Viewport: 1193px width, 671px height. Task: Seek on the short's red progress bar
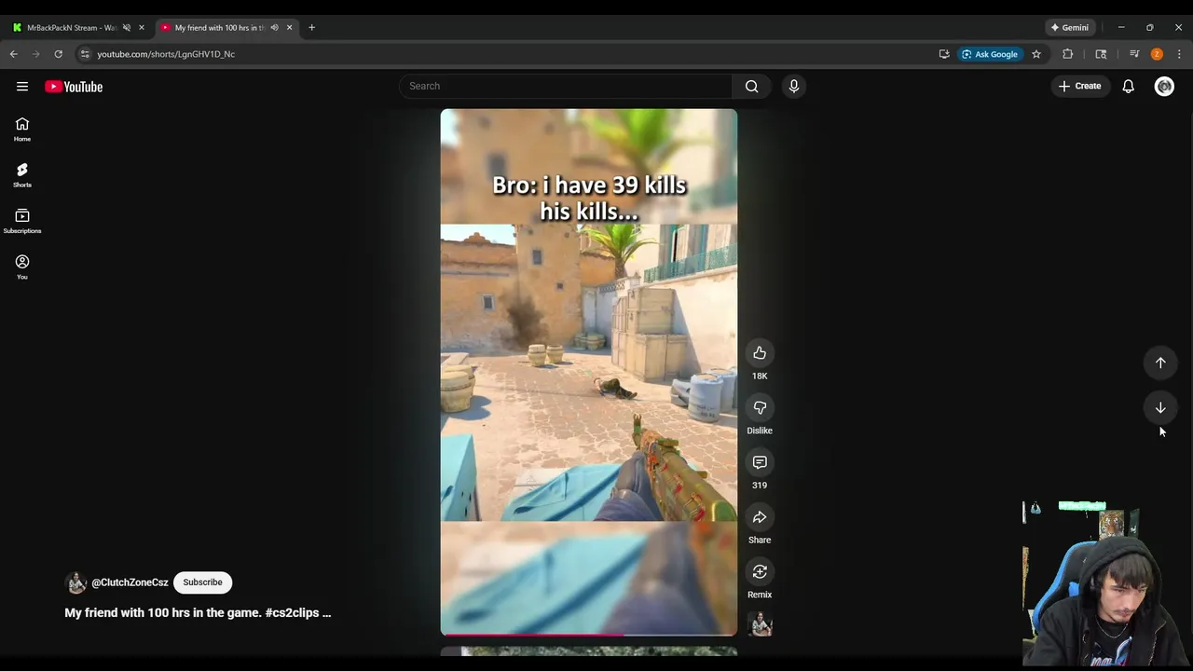[x=588, y=635]
